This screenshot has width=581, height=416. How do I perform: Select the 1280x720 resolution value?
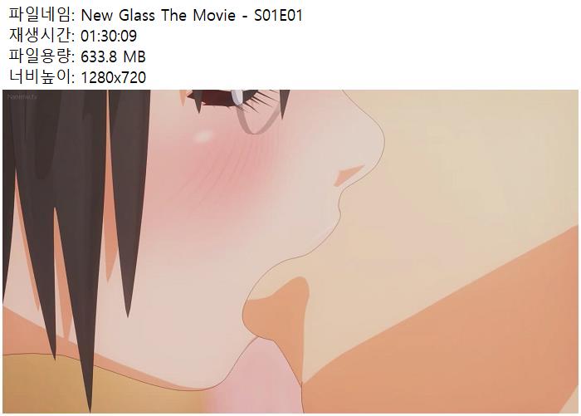(x=114, y=77)
